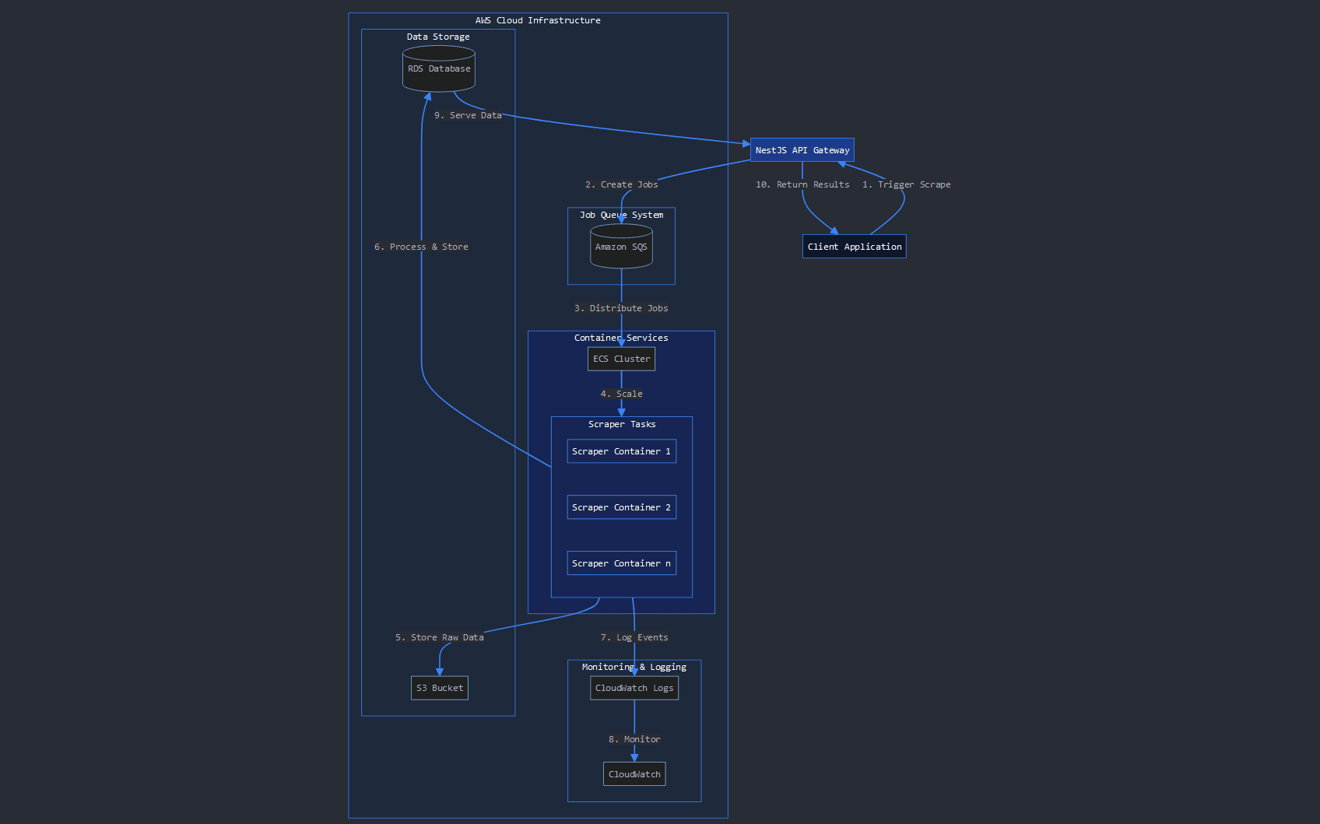Viewport: 1320px width, 824px height.
Task: Click Scraper Container 1 box
Action: coord(621,451)
